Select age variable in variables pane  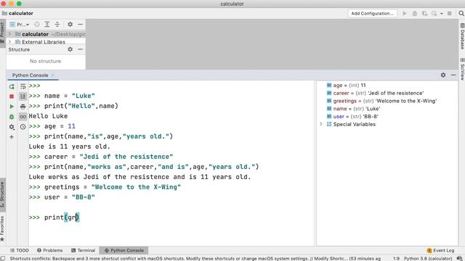click(387, 86)
